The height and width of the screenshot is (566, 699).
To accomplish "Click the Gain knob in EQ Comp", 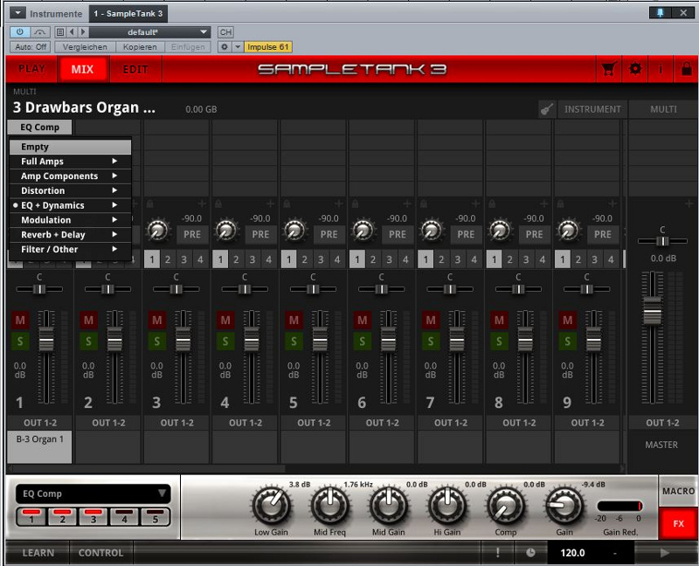I will point(564,507).
